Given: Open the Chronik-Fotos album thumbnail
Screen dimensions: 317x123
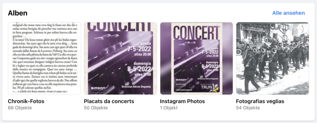Looking at the screenshot, I should (x=45, y=58).
